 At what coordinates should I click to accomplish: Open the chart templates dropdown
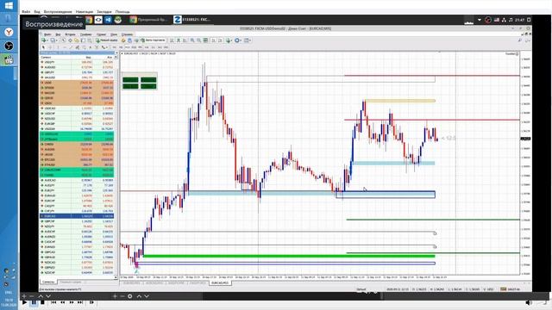coord(248,40)
